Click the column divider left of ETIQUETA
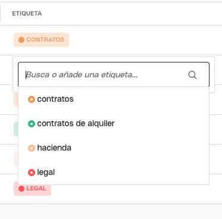The height and width of the screenshot is (219, 222). [0, 14]
